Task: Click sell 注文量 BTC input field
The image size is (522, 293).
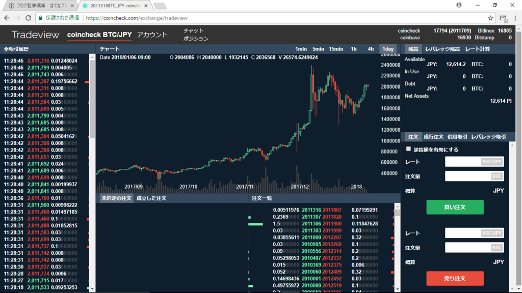Action: click(475, 248)
